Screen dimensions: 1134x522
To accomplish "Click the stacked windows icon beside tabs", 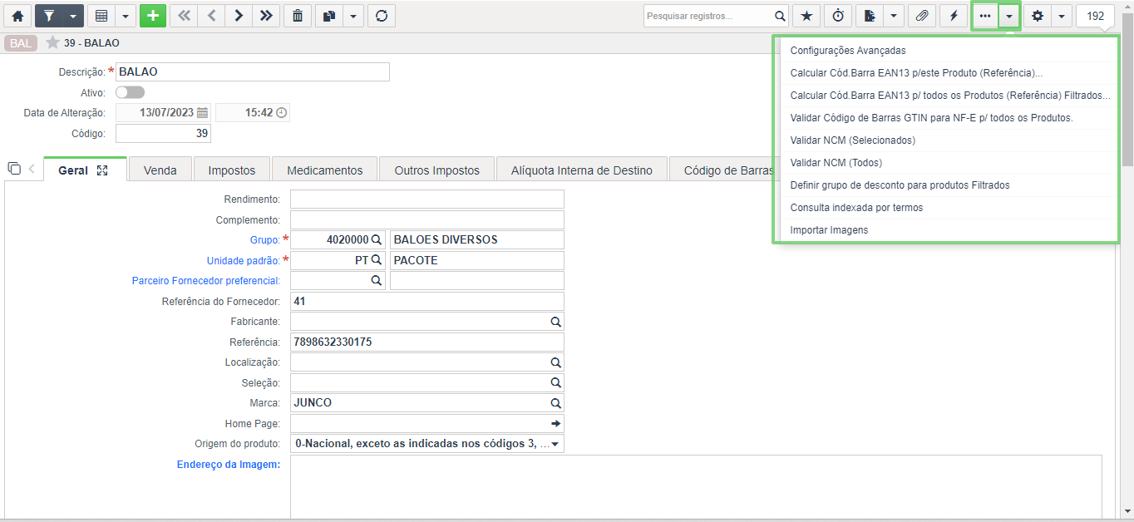I will pyautogui.click(x=14, y=169).
